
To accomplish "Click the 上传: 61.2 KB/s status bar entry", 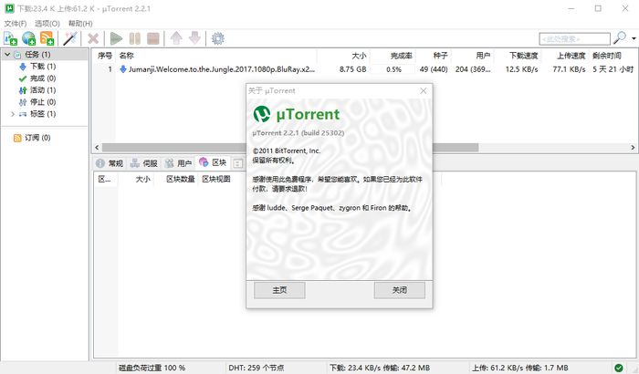I will (x=520, y=368).
